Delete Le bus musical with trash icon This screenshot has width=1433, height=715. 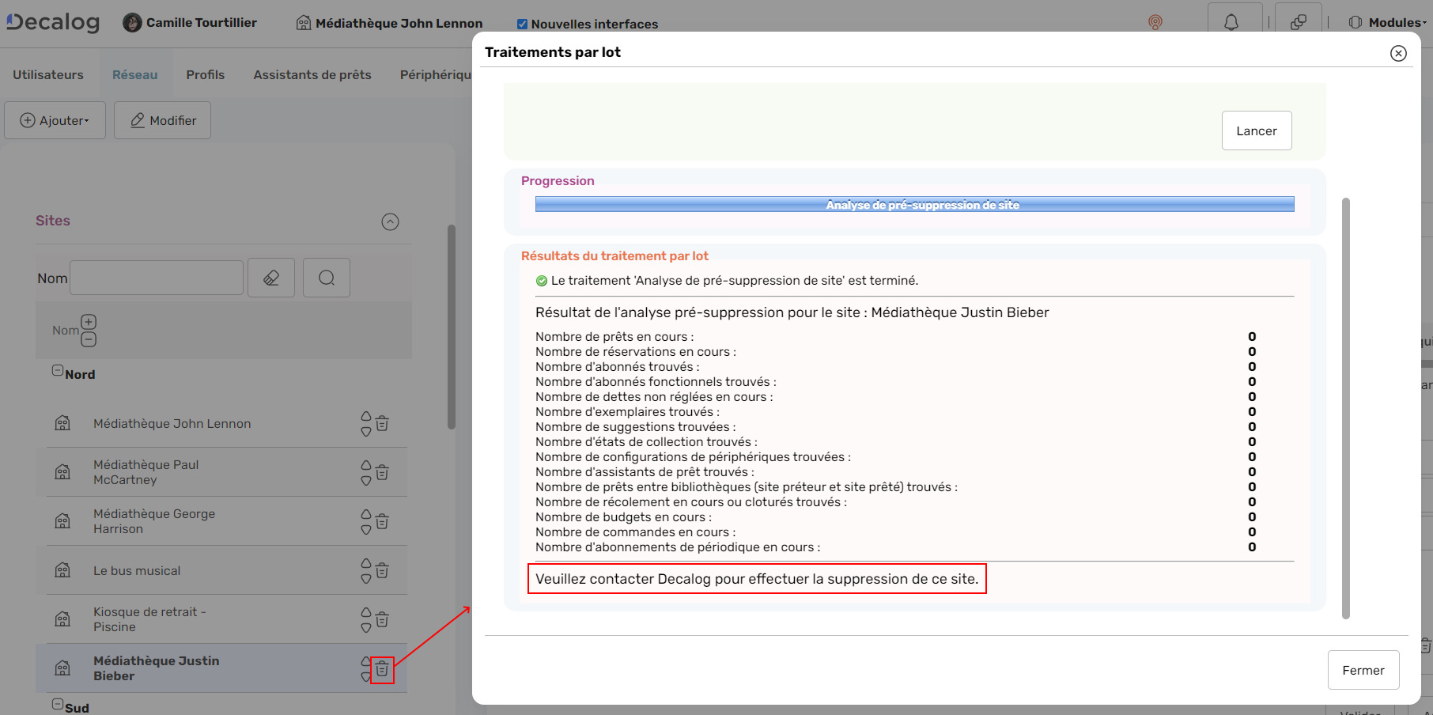tap(382, 569)
